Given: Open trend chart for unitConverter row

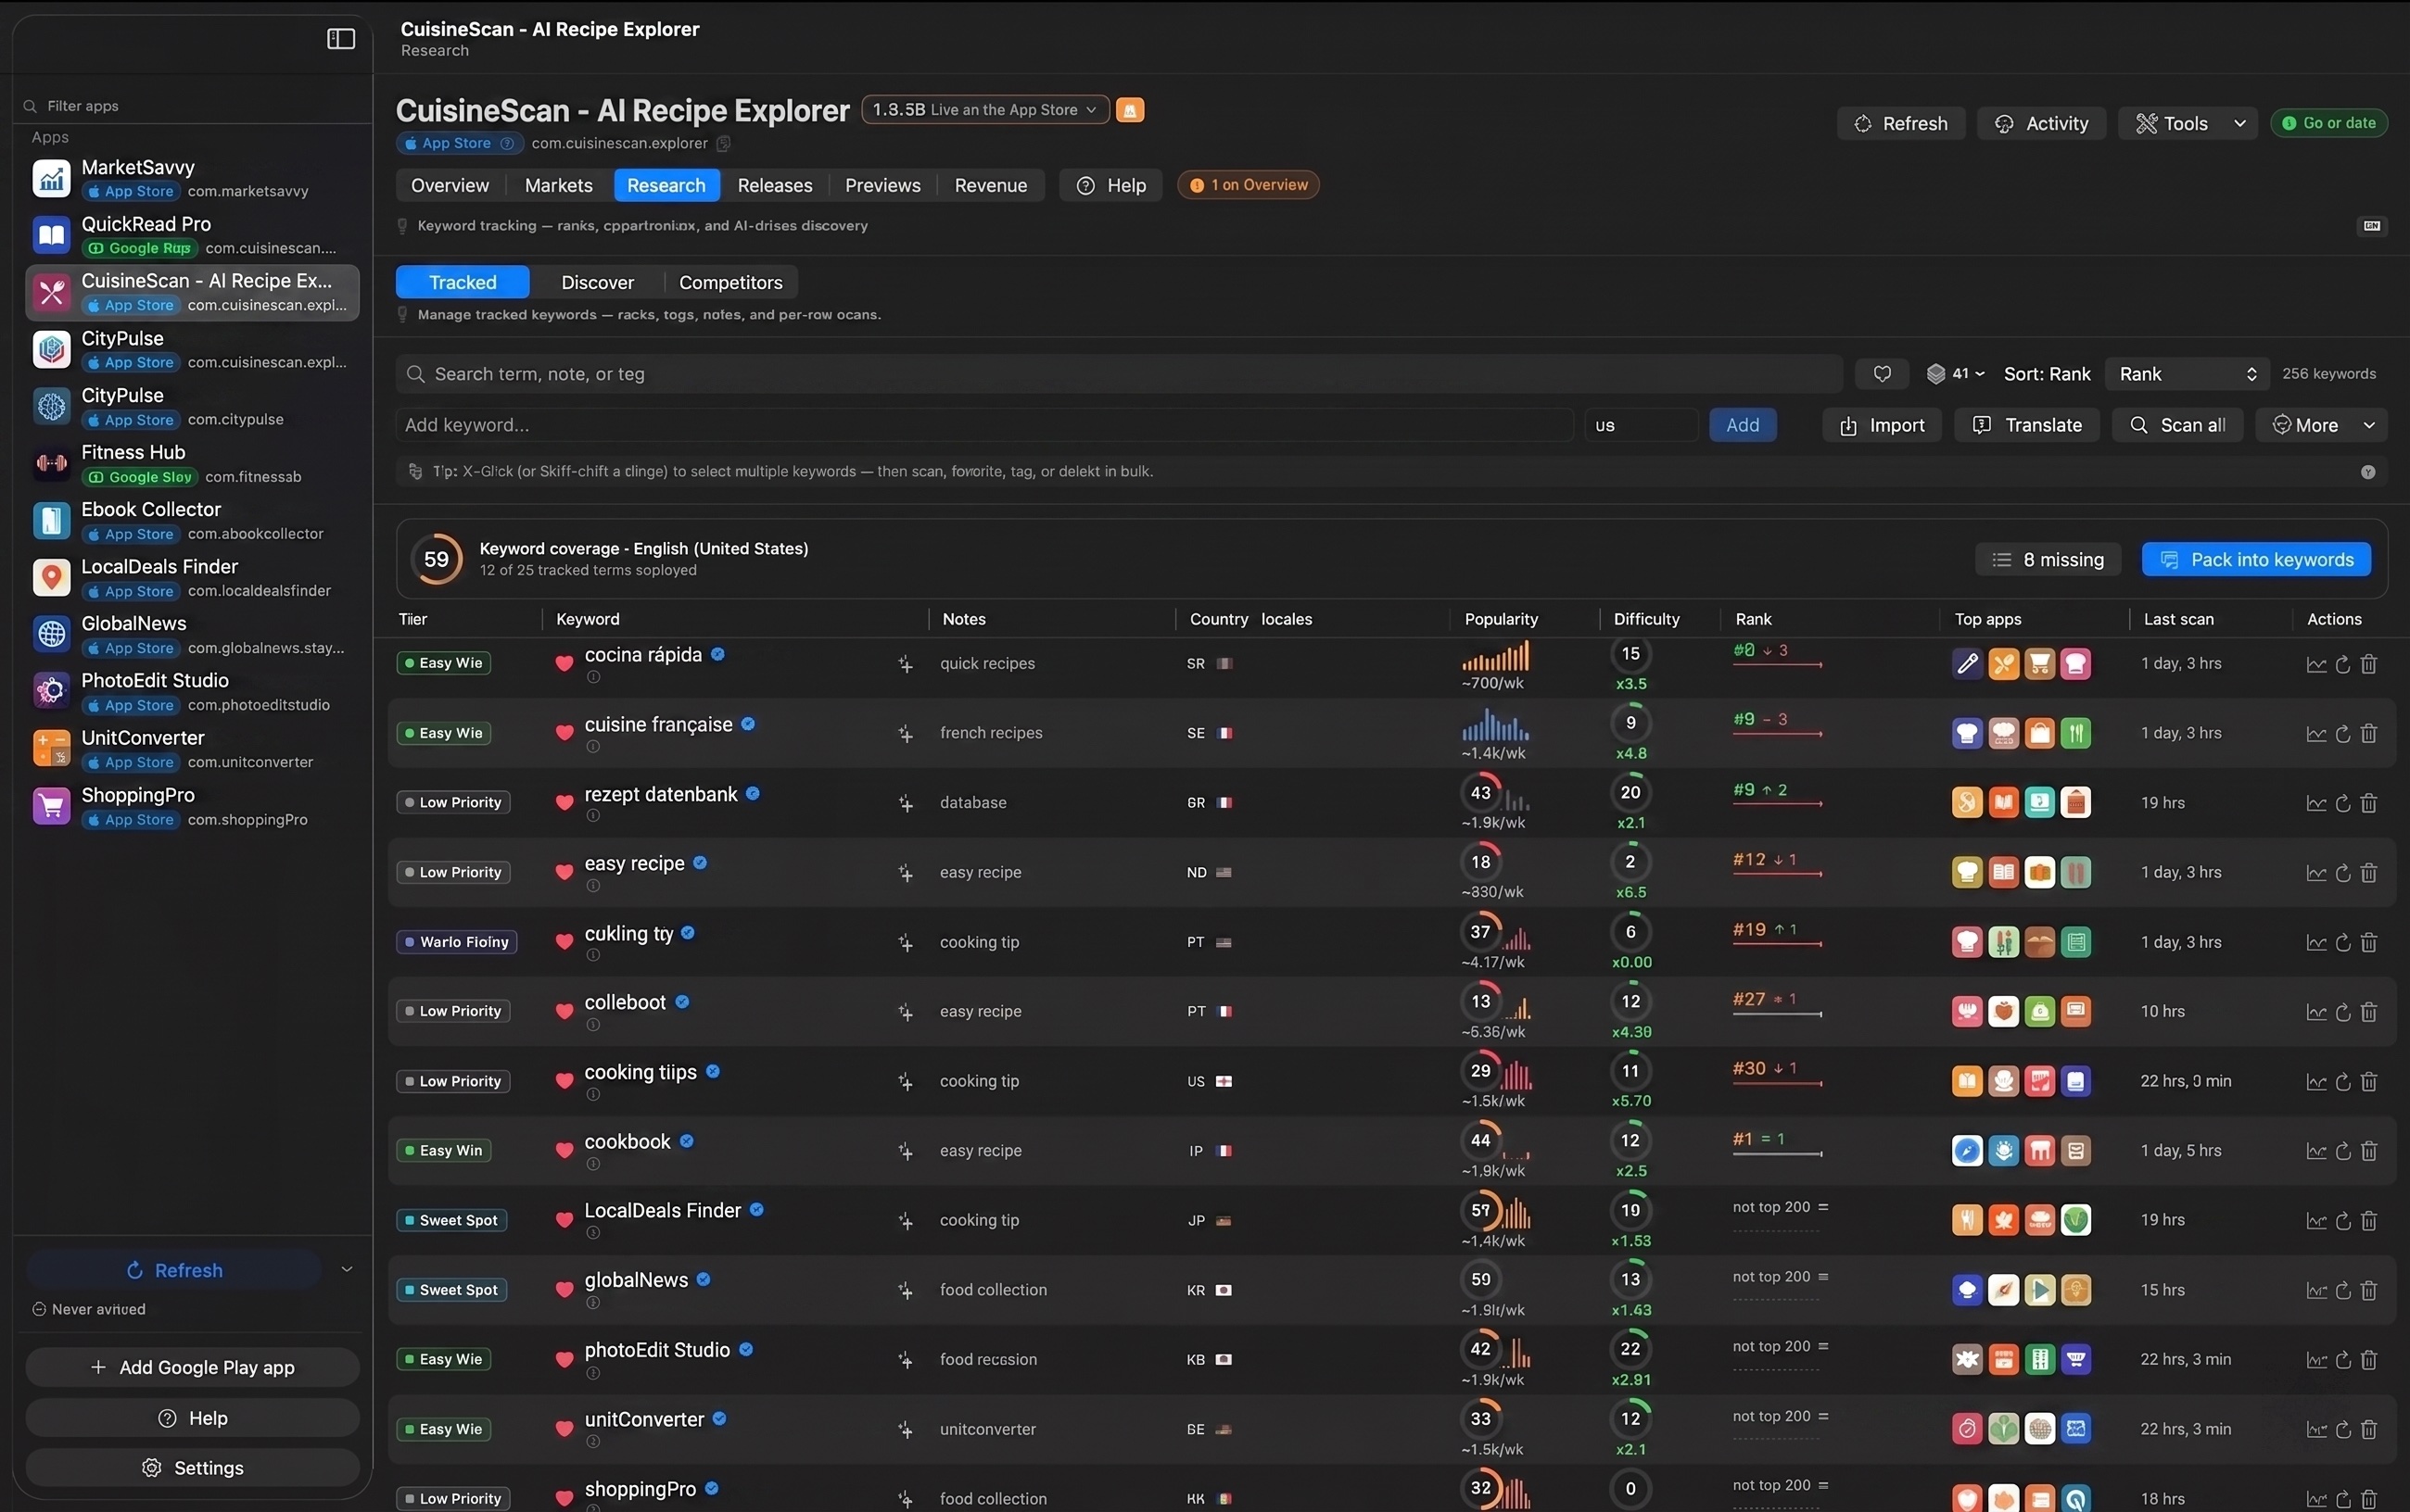Looking at the screenshot, I should 2316,1429.
